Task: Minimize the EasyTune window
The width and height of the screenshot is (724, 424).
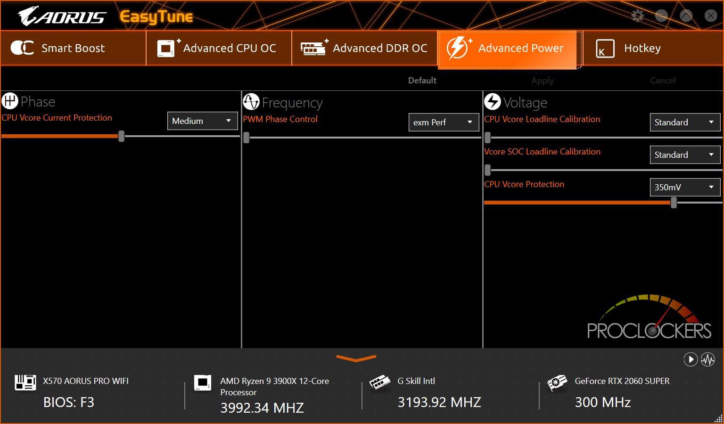Action: (x=662, y=16)
